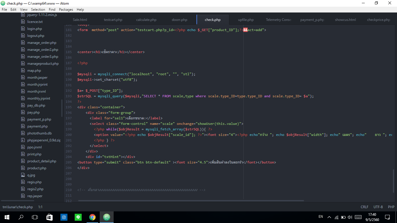Click the editor horizontal scrollbar
This screenshot has height=223, width=397.
(x=191, y=201)
